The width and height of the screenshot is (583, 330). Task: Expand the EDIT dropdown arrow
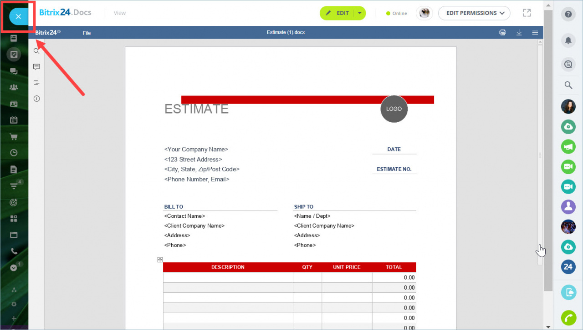tap(360, 13)
